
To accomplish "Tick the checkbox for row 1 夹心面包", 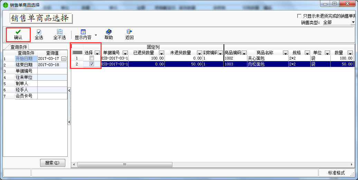I will [92, 58].
